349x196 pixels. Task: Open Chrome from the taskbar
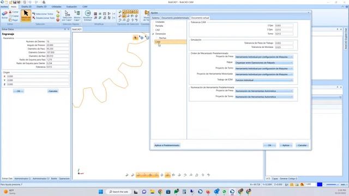[x=160, y=192]
